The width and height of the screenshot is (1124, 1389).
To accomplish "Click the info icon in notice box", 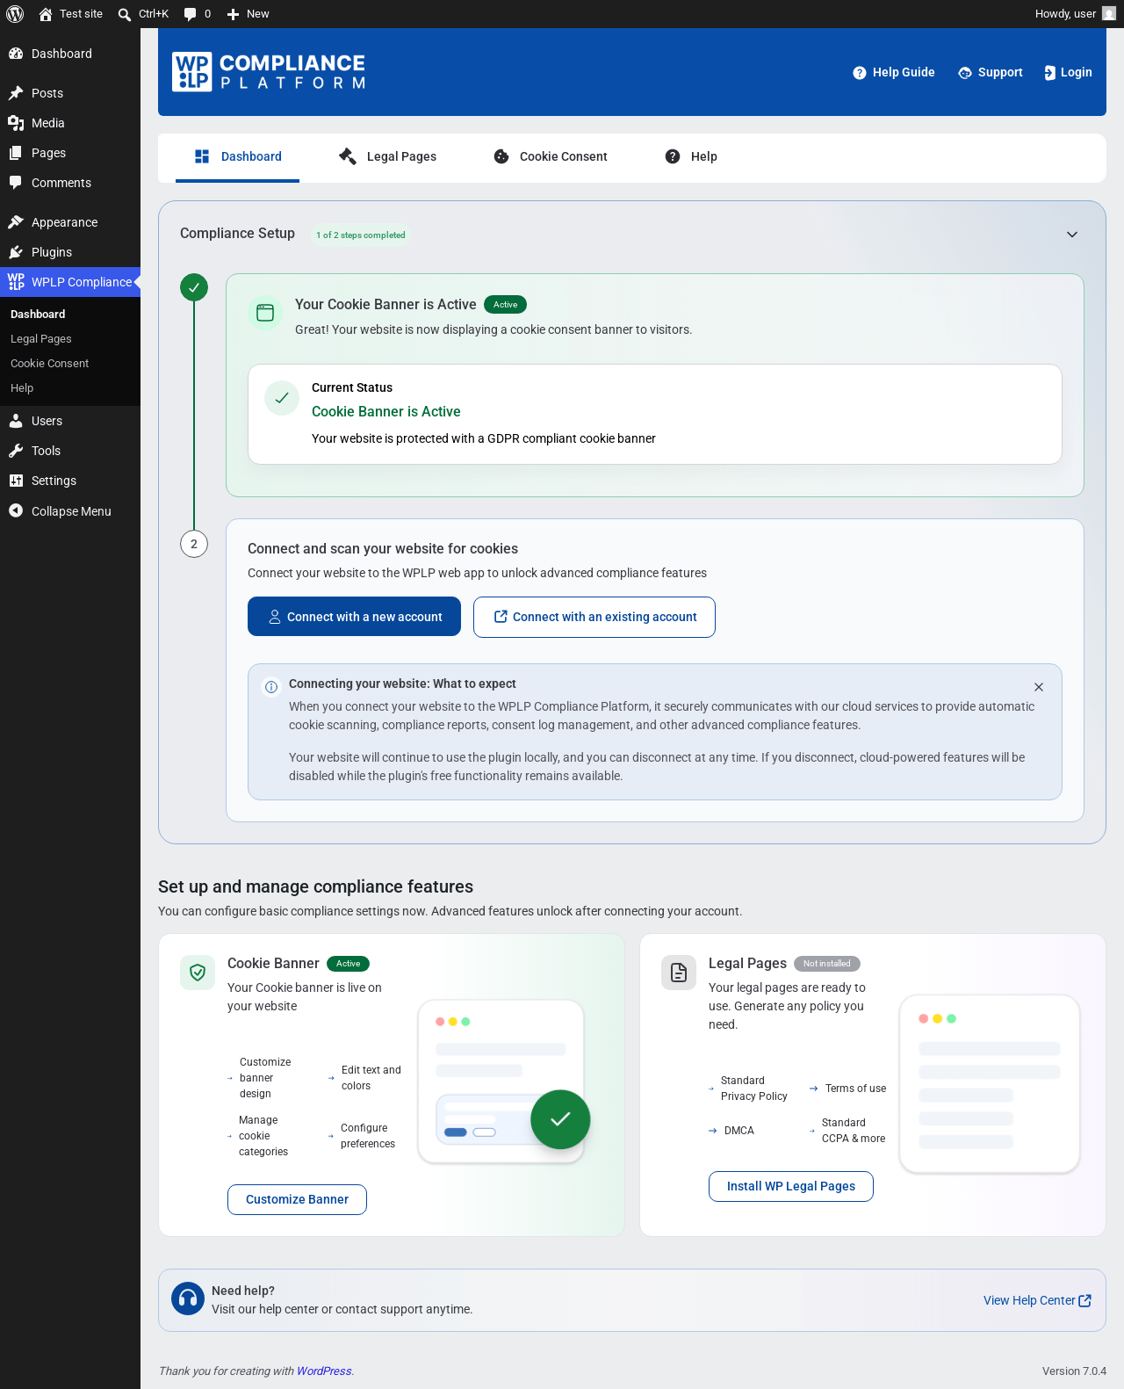I will click(x=271, y=687).
